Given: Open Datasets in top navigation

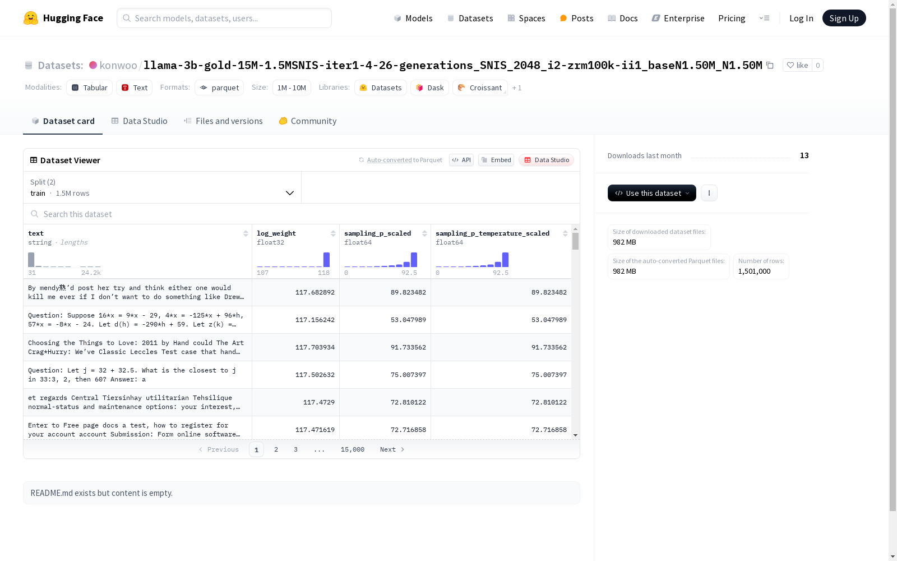Looking at the screenshot, I should (470, 18).
